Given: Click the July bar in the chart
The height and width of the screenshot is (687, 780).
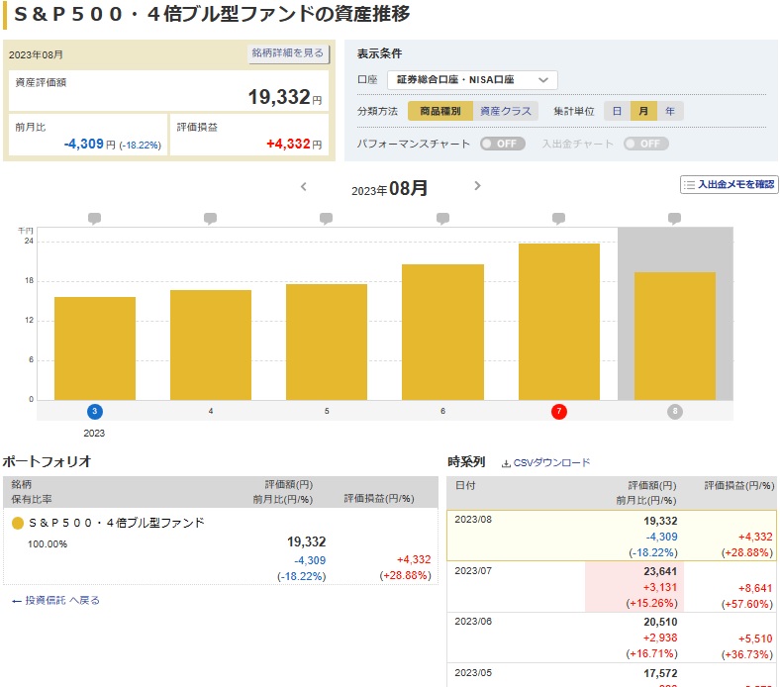Looking at the screenshot, I should point(558,322).
